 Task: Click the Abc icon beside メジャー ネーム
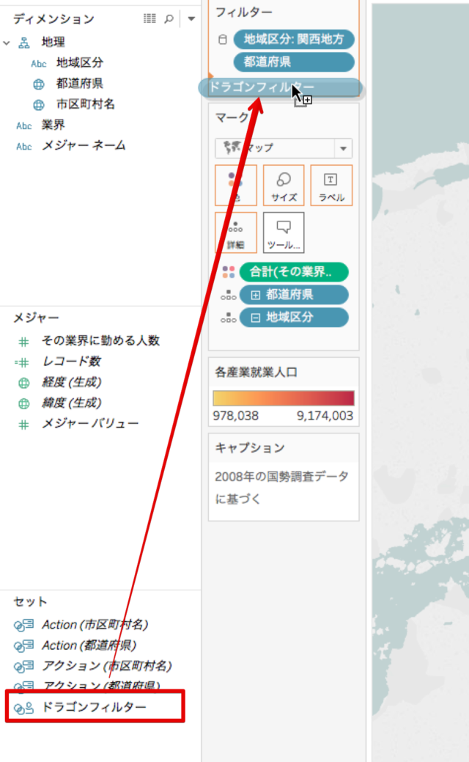tap(23, 146)
